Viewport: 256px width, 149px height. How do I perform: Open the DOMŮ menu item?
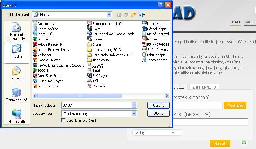[235, 22]
